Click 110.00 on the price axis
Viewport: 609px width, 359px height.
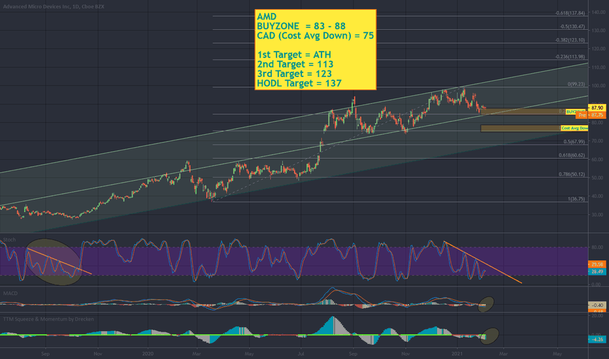coord(598,67)
